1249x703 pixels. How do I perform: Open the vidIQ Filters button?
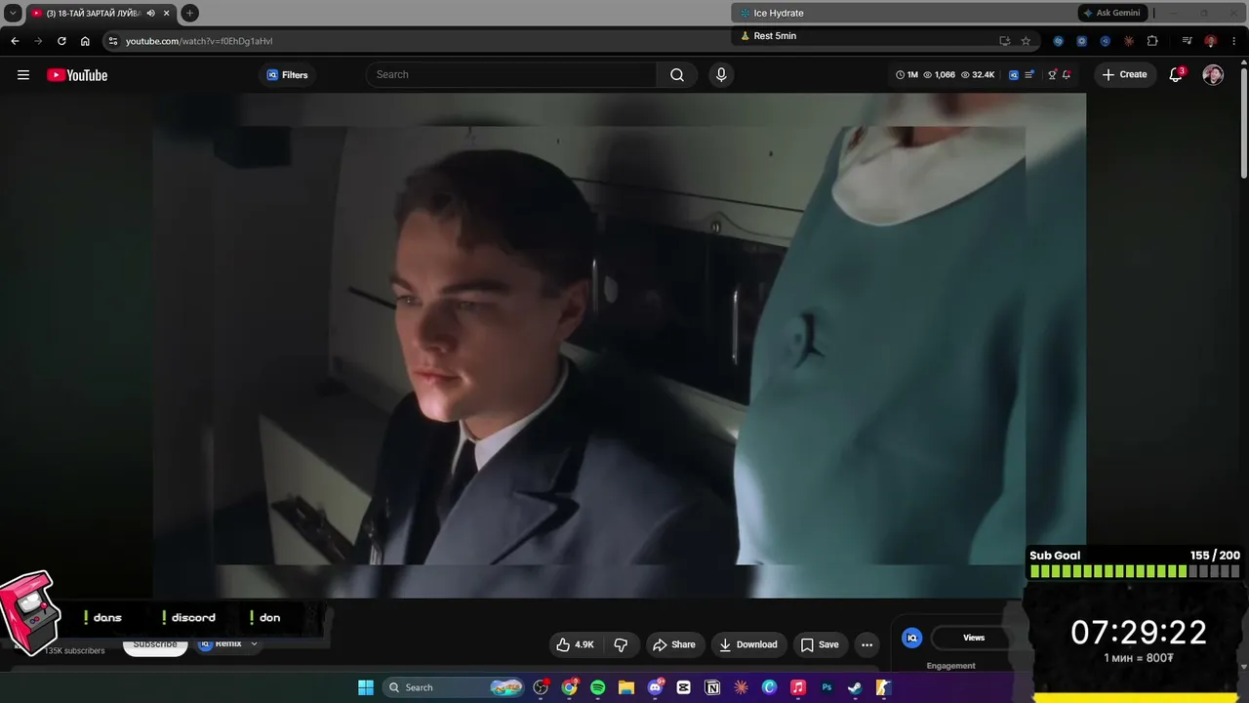tap(287, 75)
